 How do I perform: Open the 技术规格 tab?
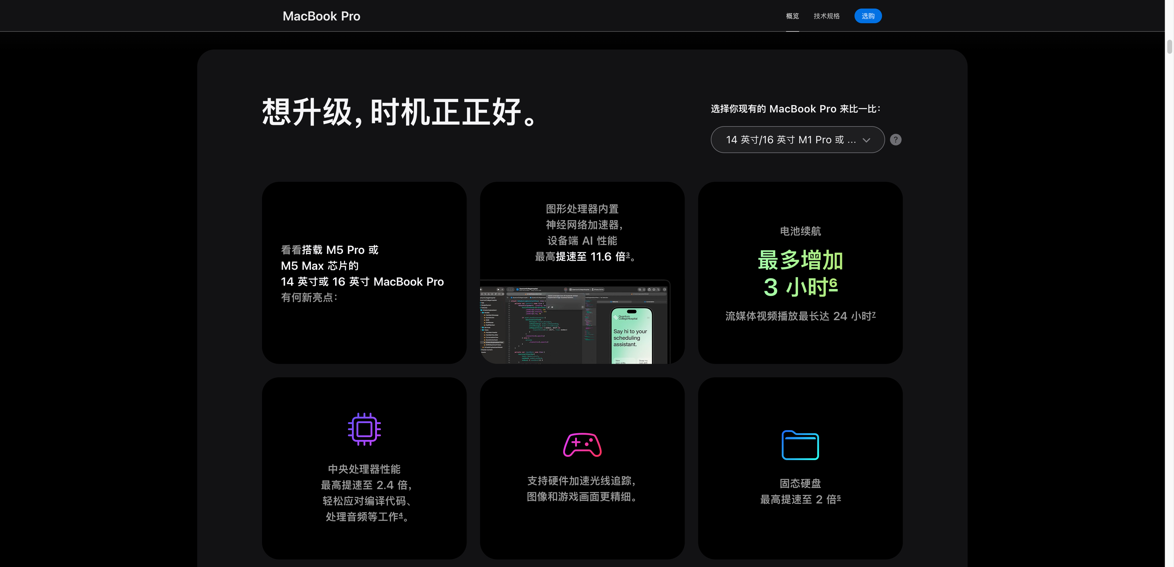pos(826,16)
